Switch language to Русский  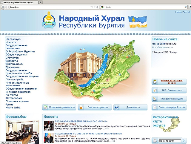tap(186, 12)
